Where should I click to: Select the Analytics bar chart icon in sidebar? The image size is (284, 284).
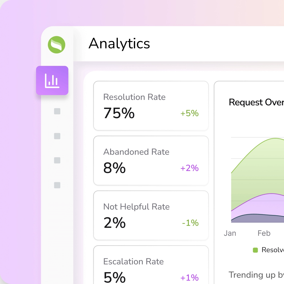coord(52,80)
